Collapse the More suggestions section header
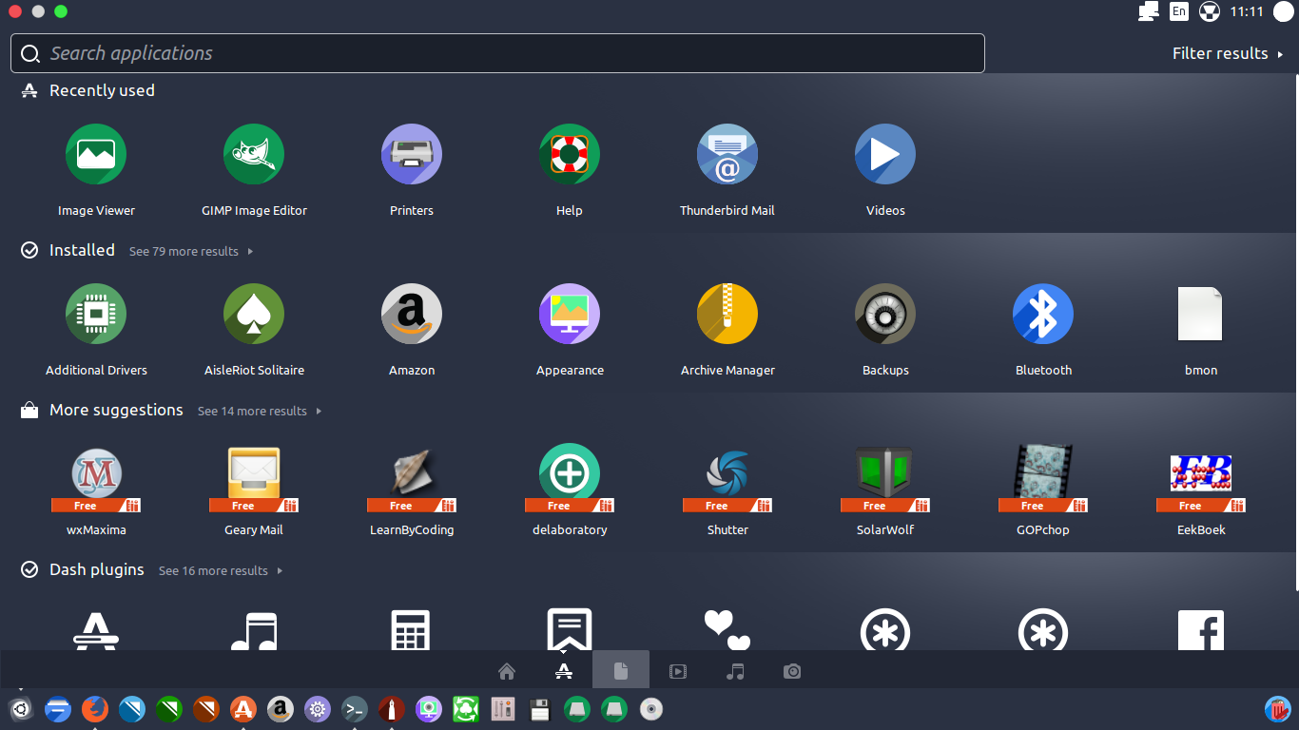 116,410
